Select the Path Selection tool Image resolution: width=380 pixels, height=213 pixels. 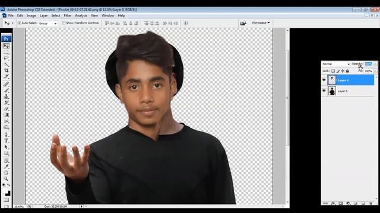7,147
